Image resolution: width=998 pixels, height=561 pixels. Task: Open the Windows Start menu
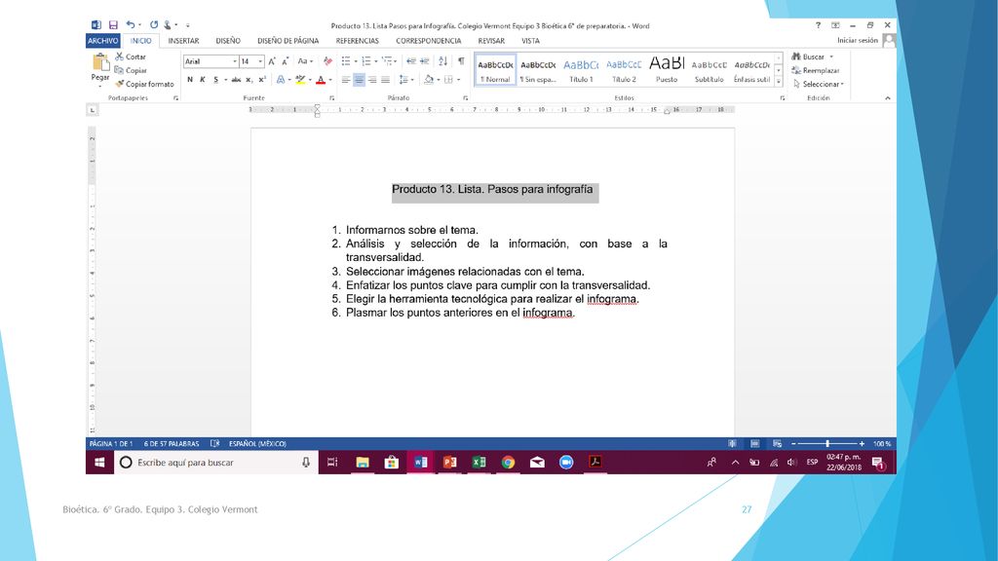(x=100, y=463)
